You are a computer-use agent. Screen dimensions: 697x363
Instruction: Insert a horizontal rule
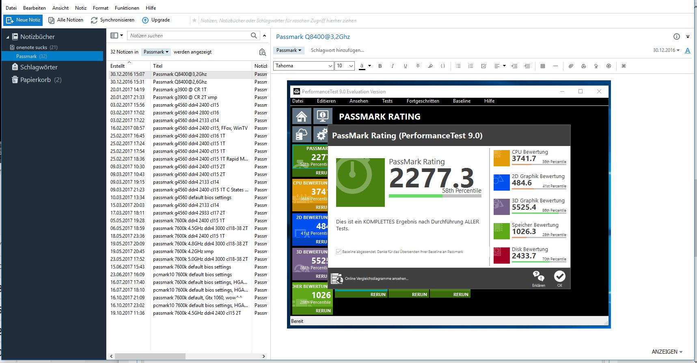[555, 66]
